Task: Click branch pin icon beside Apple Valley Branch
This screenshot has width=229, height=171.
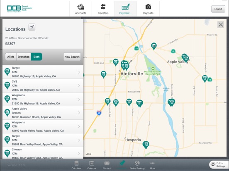Action: (7, 112)
